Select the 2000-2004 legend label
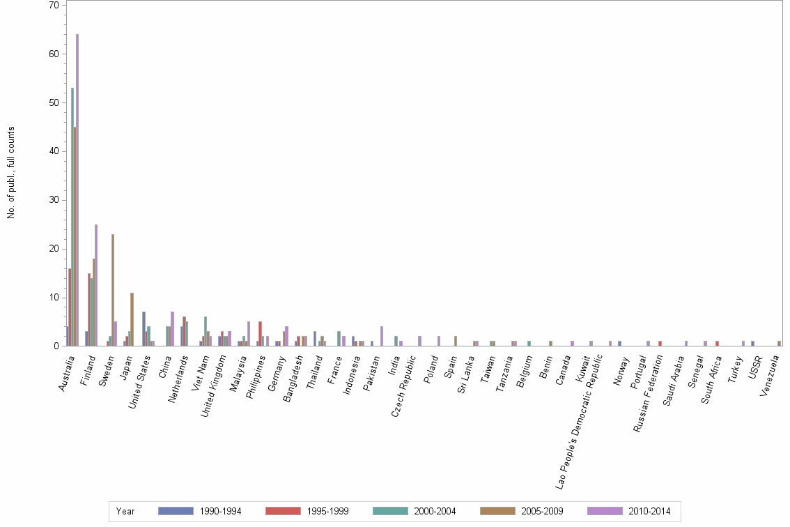 (x=435, y=511)
